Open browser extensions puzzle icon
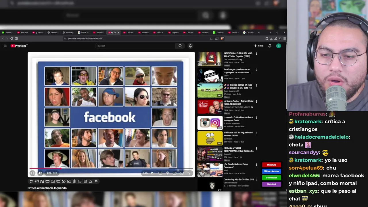The width and height of the screenshot is (368, 207). pos(267,39)
